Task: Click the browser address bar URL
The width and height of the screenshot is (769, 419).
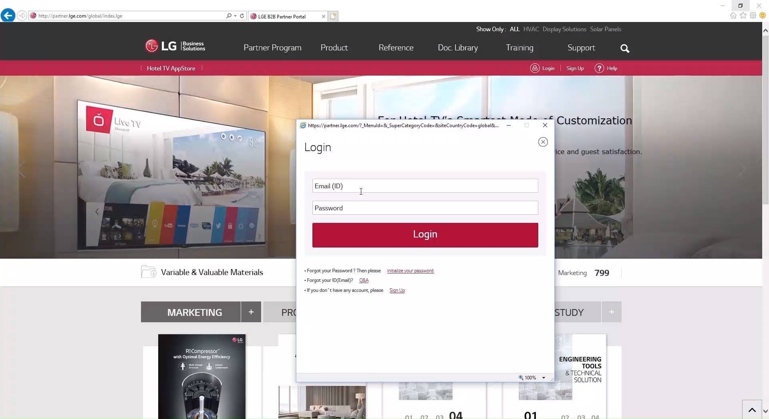Action: (x=128, y=16)
